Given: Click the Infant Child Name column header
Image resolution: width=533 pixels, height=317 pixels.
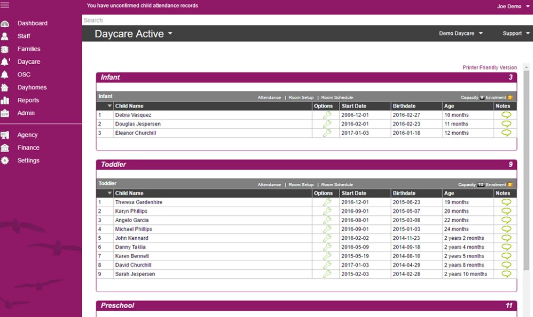Looking at the screenshot, I should (212, 106).
